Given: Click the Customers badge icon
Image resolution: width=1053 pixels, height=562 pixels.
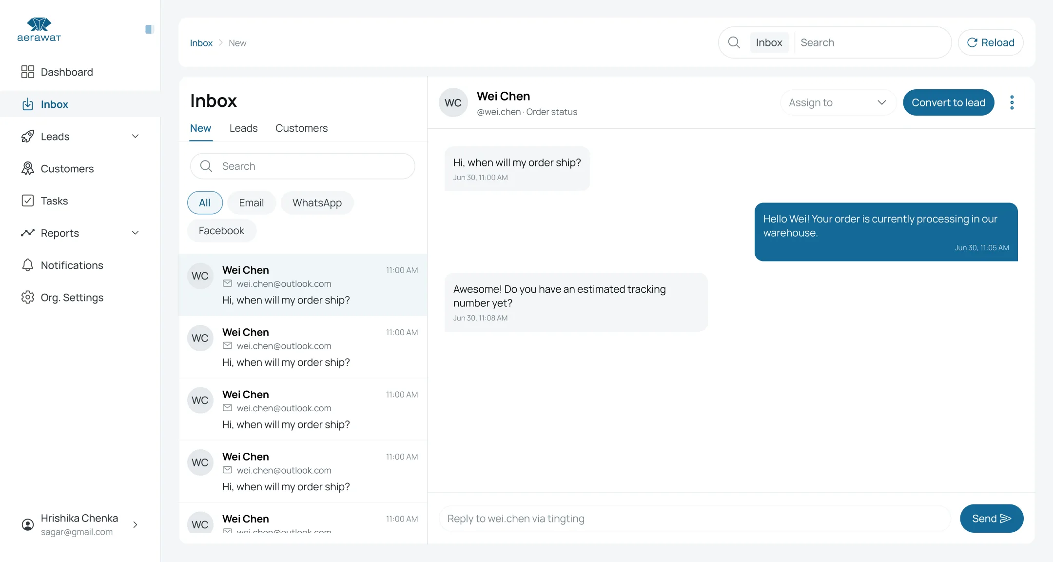Looking at the screenshot, I should tap(28, 168).
